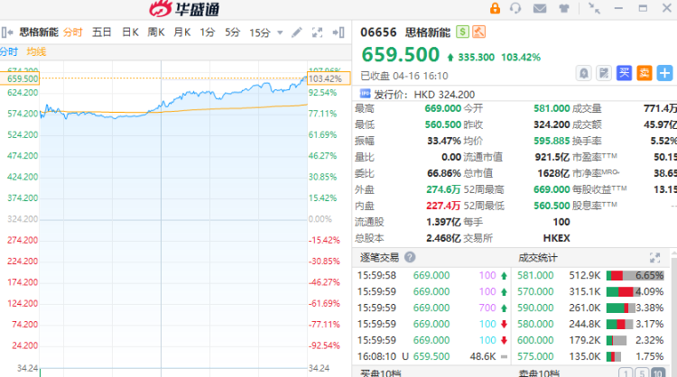This screenshot has height=377, width=677.
Task: Toggle the blue 分时 line legend
Action: (x=9, y=51)
